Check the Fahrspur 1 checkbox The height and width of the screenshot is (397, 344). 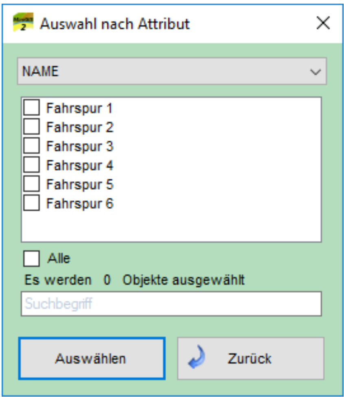pos(32,108)
